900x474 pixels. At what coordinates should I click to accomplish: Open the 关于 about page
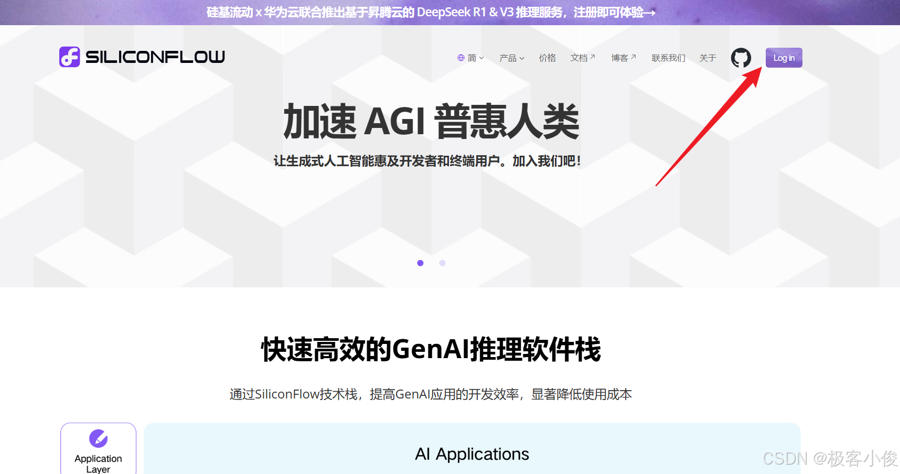[x=708, y=58]
